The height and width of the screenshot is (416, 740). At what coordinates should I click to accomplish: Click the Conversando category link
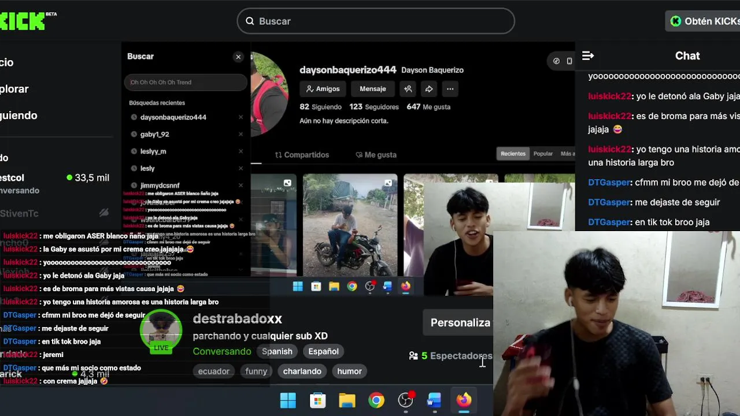pos(222,351)
